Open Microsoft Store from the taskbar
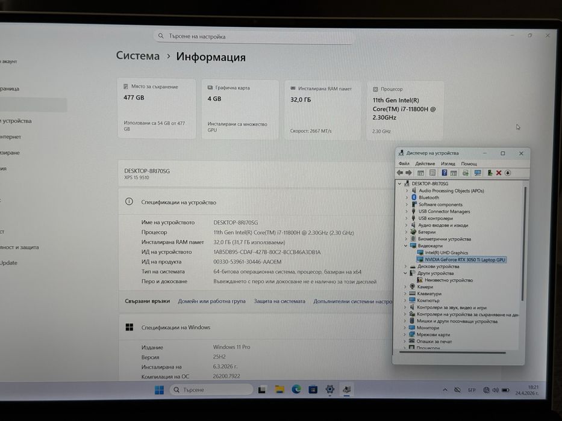This screenshot has height=421, width=562. pos(313,390)
